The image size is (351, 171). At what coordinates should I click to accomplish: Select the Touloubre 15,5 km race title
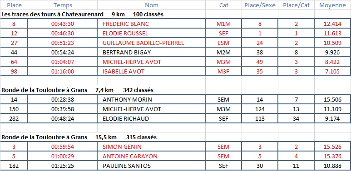[79, 137]
